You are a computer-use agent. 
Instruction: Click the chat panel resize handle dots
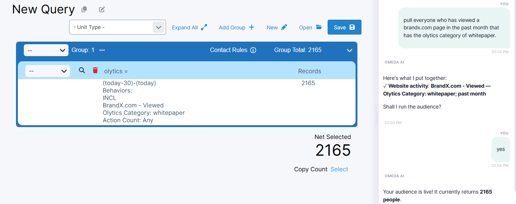coord(377,117)
